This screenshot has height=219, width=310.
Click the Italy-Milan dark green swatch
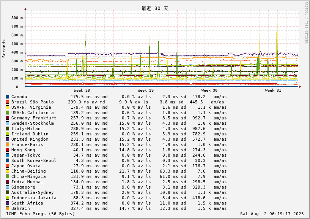pos(7,129)
